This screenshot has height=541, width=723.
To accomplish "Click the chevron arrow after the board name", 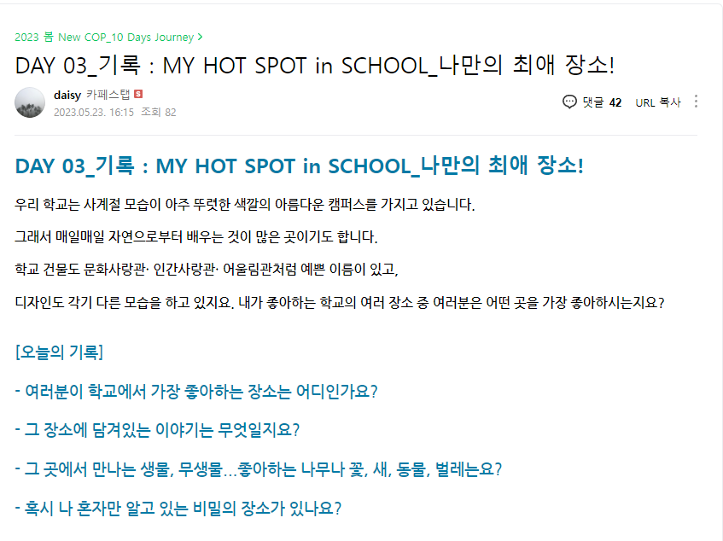I will tap(200, 37).
